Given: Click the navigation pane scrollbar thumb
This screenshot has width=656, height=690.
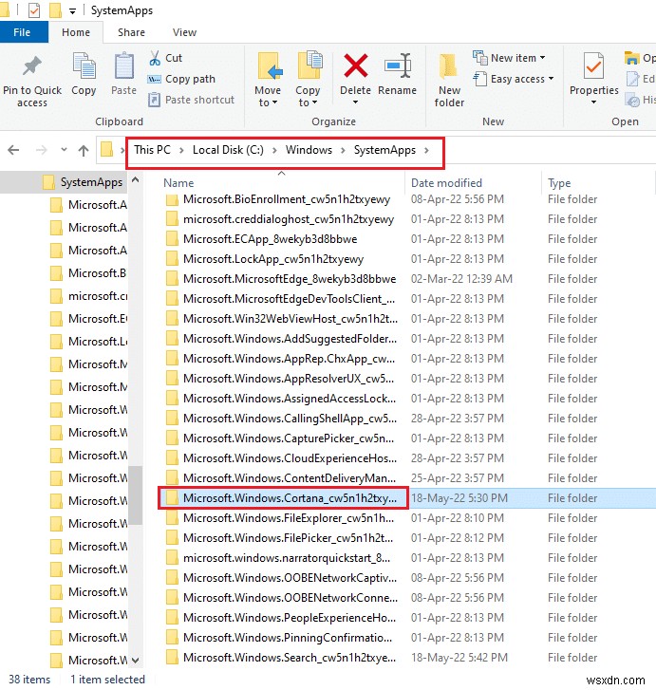Looking at the screenshot, I should (x=136, y=495).
